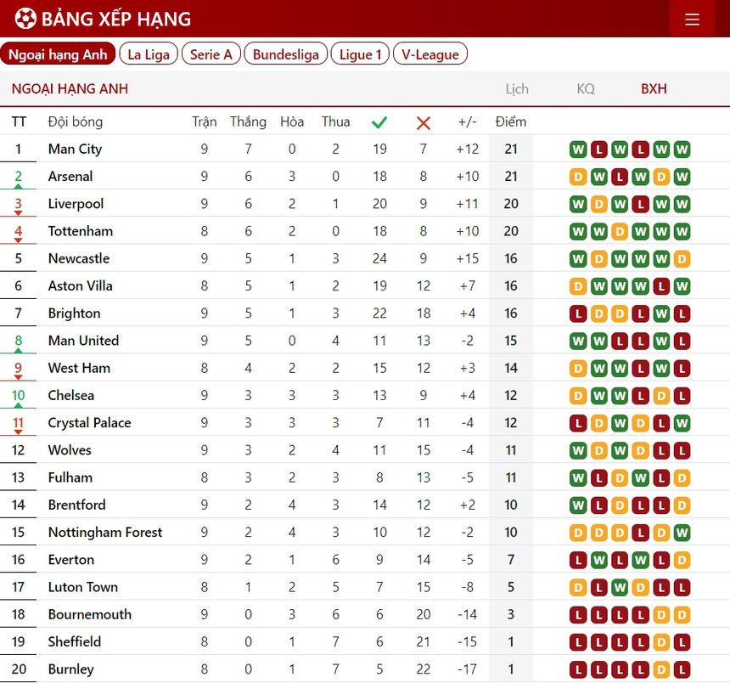Click Burnley's yellow D form badge
Screen dimensions: 730x683
[x=660, y=669]
